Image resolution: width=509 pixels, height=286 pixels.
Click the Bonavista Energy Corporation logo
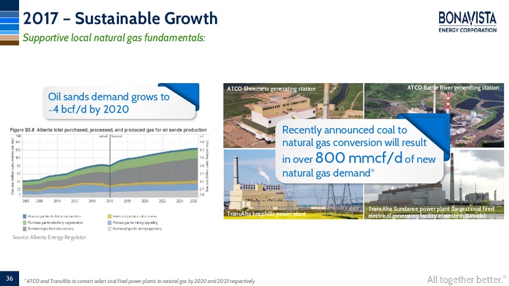(x=468, y=22)
